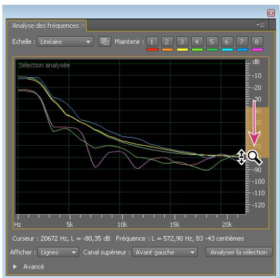280x278 pixels.
Task: Click the light green swatch under hold 4
Action: (197, 50)
